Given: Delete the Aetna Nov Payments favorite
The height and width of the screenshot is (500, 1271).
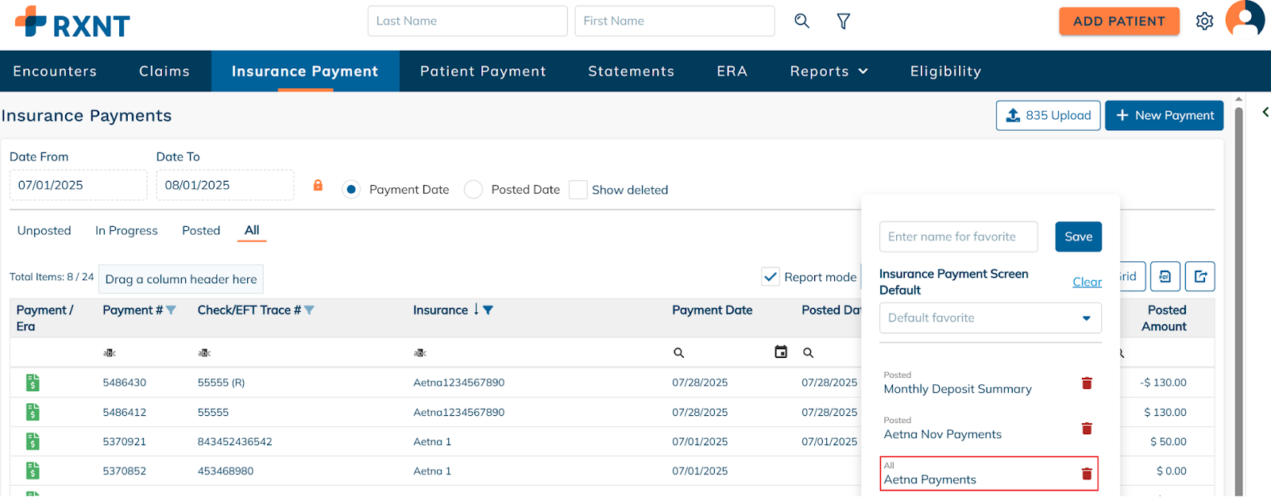Looking at the screenshot, I should click(1087, 429).
